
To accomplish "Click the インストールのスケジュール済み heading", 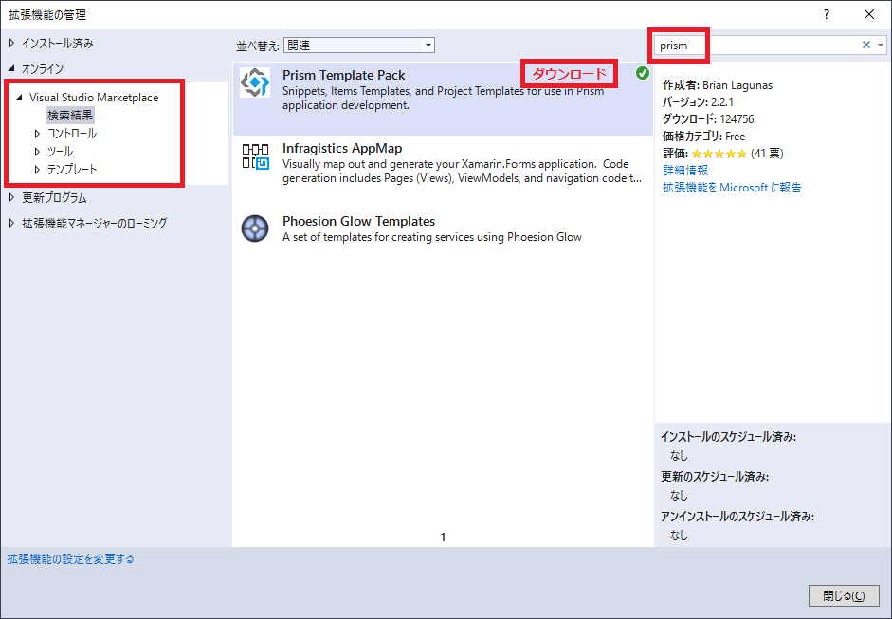I will click(x=728, y=437).
